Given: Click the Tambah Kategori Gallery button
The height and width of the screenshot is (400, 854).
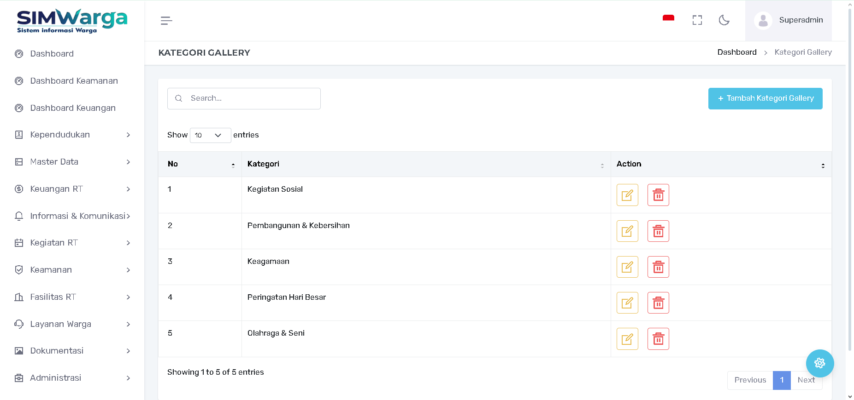Looking at the screenshot, I should coord(765,98).
